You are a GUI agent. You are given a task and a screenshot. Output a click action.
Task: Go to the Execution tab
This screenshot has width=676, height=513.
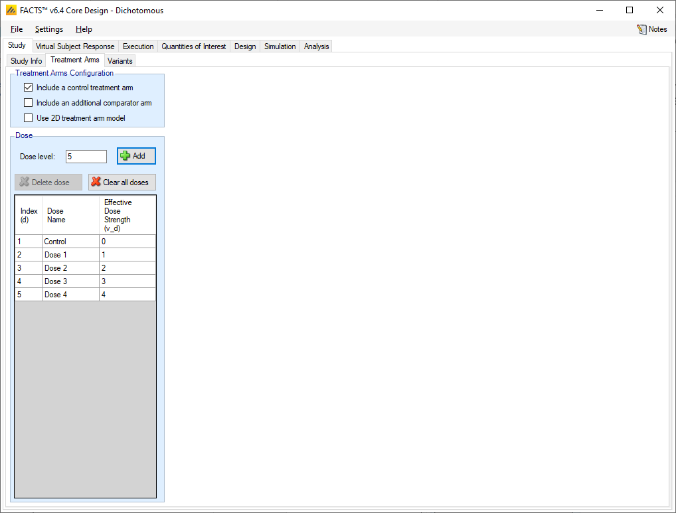pos(138,46)
